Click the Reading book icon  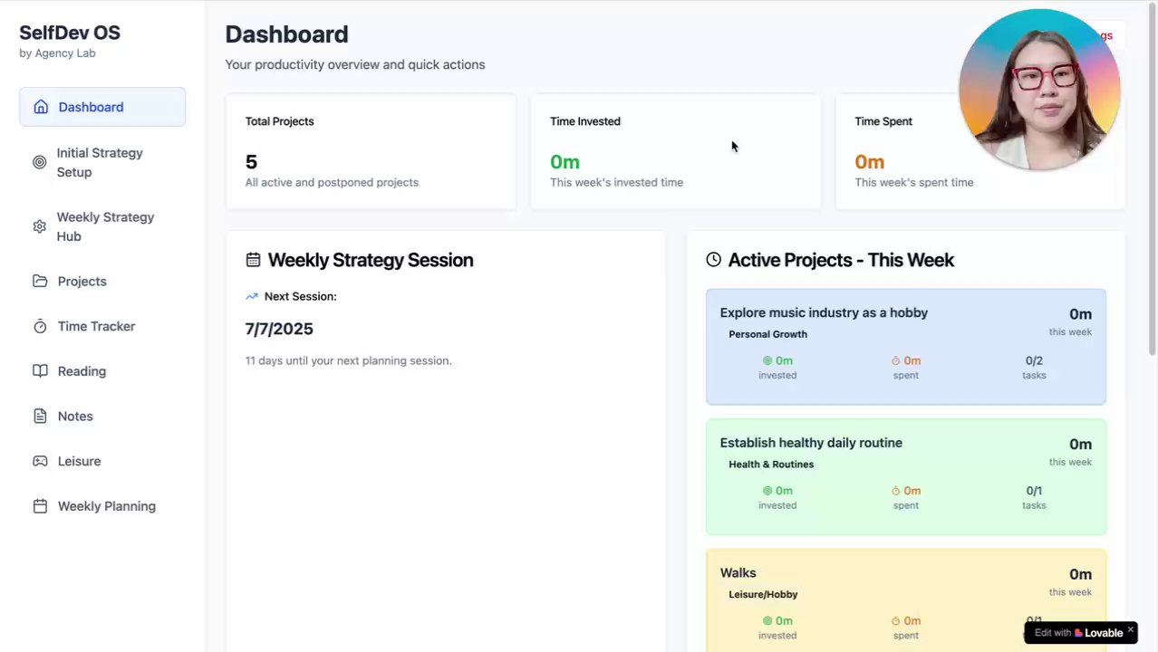[x=40, y=371]
